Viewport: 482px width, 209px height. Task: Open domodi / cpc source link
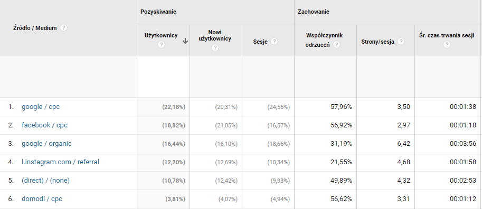coord(42,199)
